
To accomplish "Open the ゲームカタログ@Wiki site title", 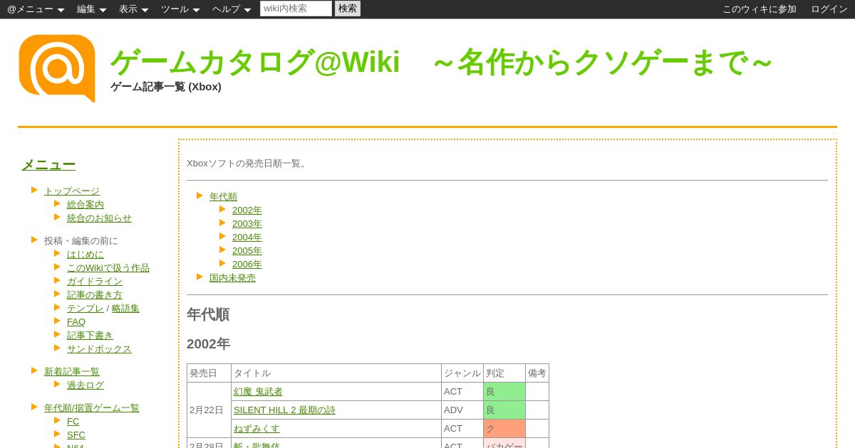I will coord(441,62).
